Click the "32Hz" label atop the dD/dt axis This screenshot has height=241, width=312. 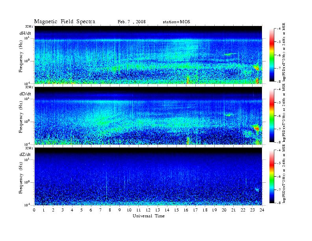(29, 87)
